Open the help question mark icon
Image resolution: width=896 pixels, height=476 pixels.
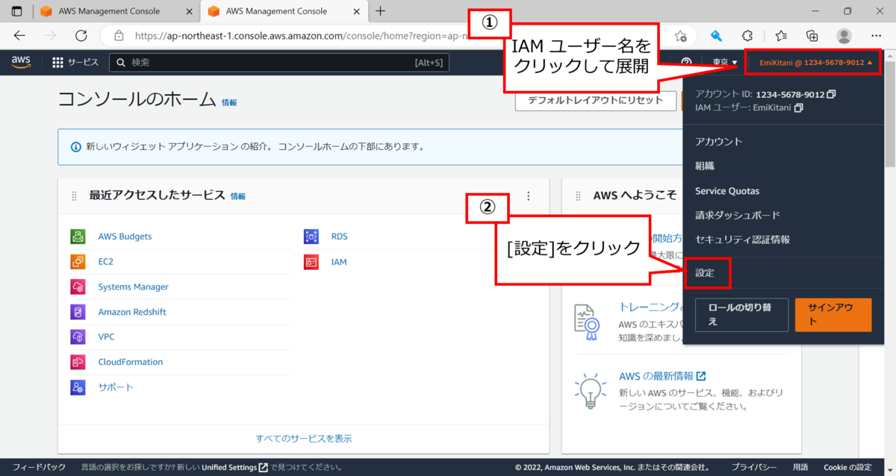tap(686, 63)
